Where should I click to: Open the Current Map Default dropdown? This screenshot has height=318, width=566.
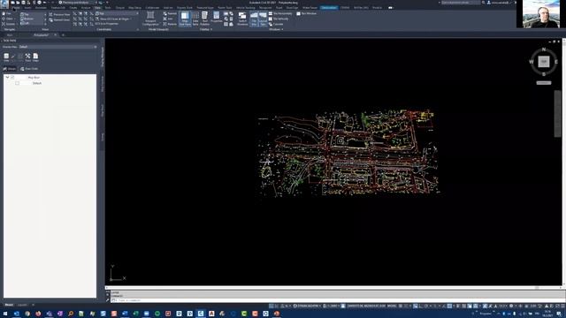point(57,47)
